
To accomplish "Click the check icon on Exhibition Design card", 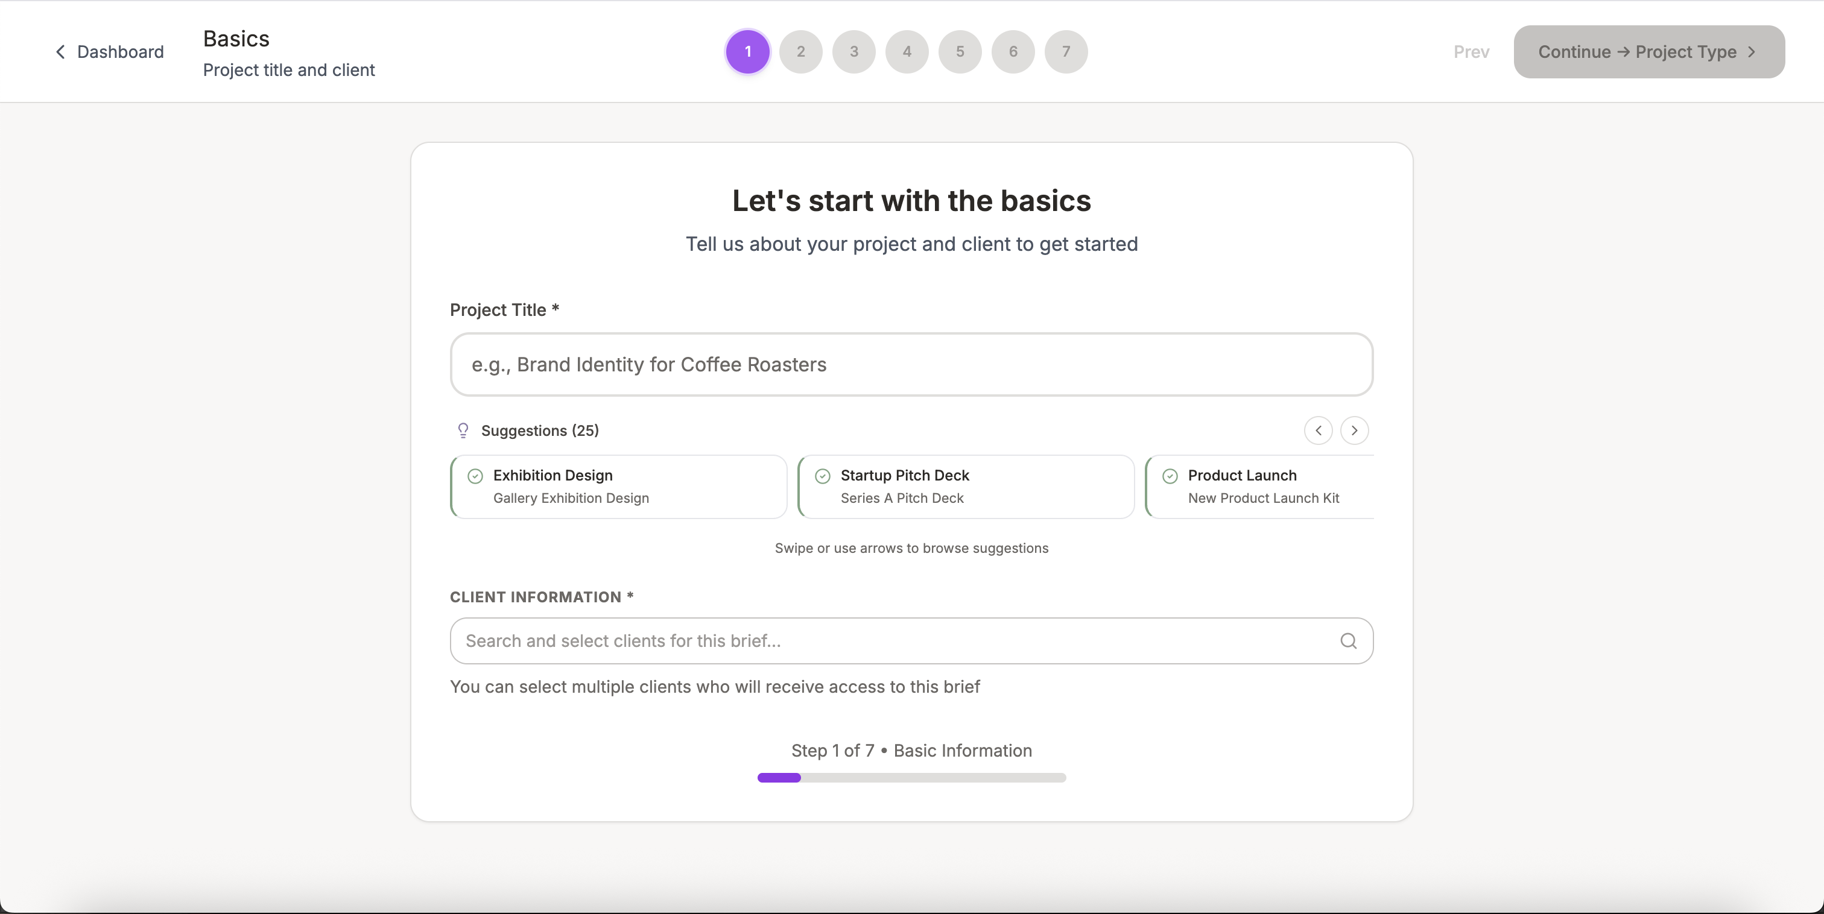I will 475,476.
